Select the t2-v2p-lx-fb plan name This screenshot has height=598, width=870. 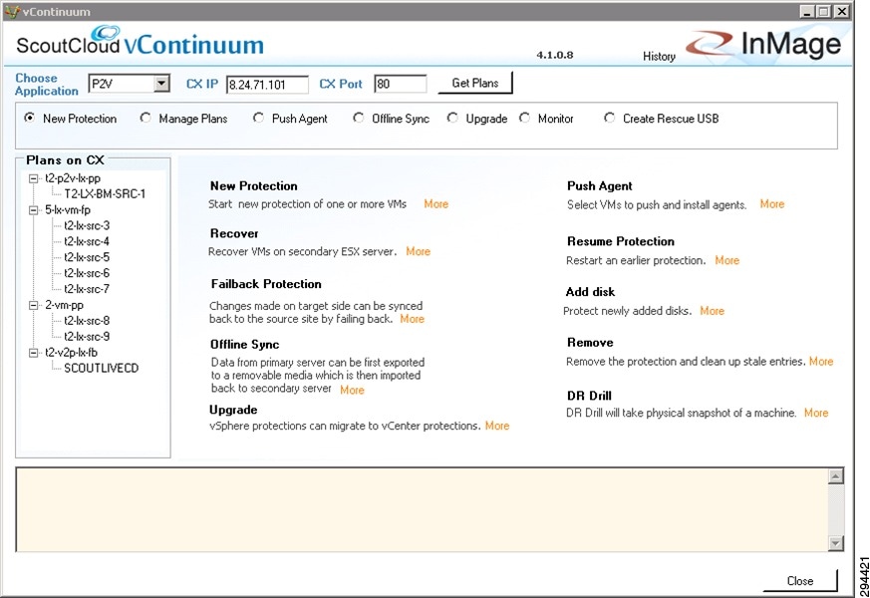point(71,353)
